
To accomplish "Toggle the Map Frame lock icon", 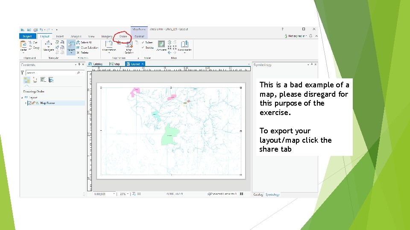I will click(33, 103).
